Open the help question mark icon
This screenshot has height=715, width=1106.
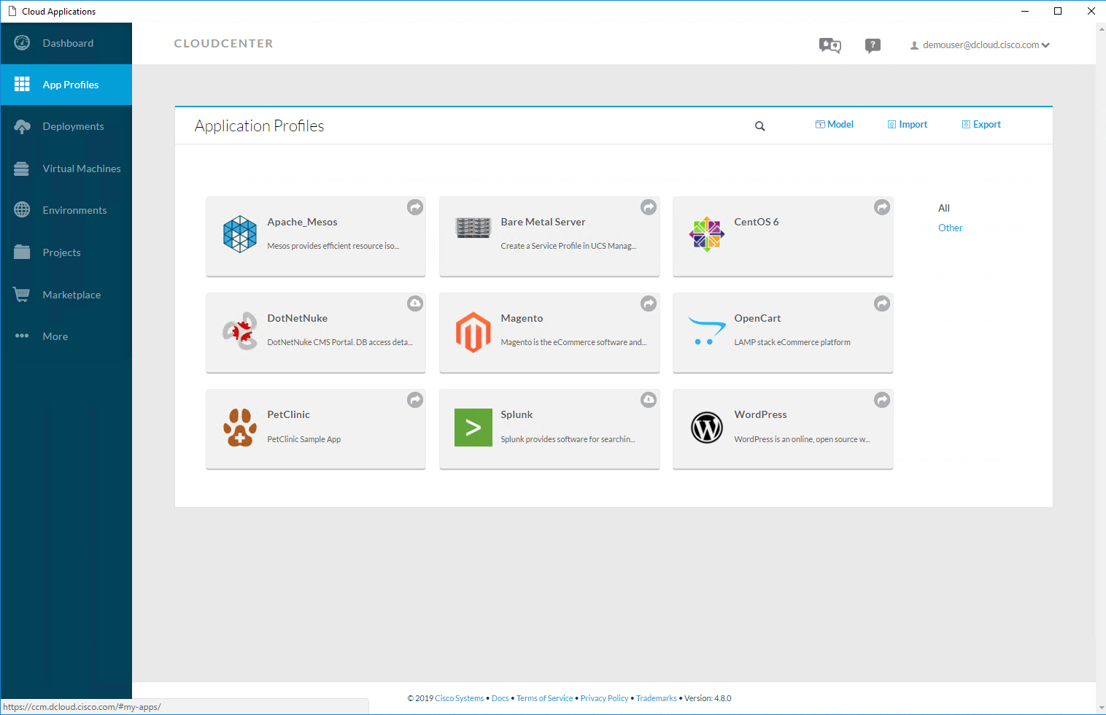pyautogui.click(x=873, y=45)
